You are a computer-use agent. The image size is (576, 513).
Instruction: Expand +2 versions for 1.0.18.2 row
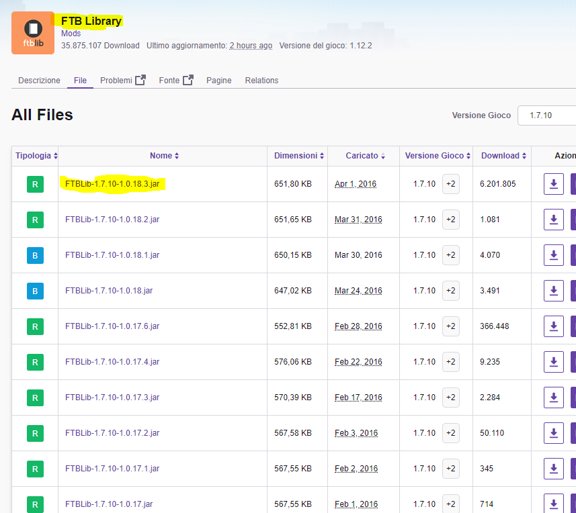[x=451, y=220]
